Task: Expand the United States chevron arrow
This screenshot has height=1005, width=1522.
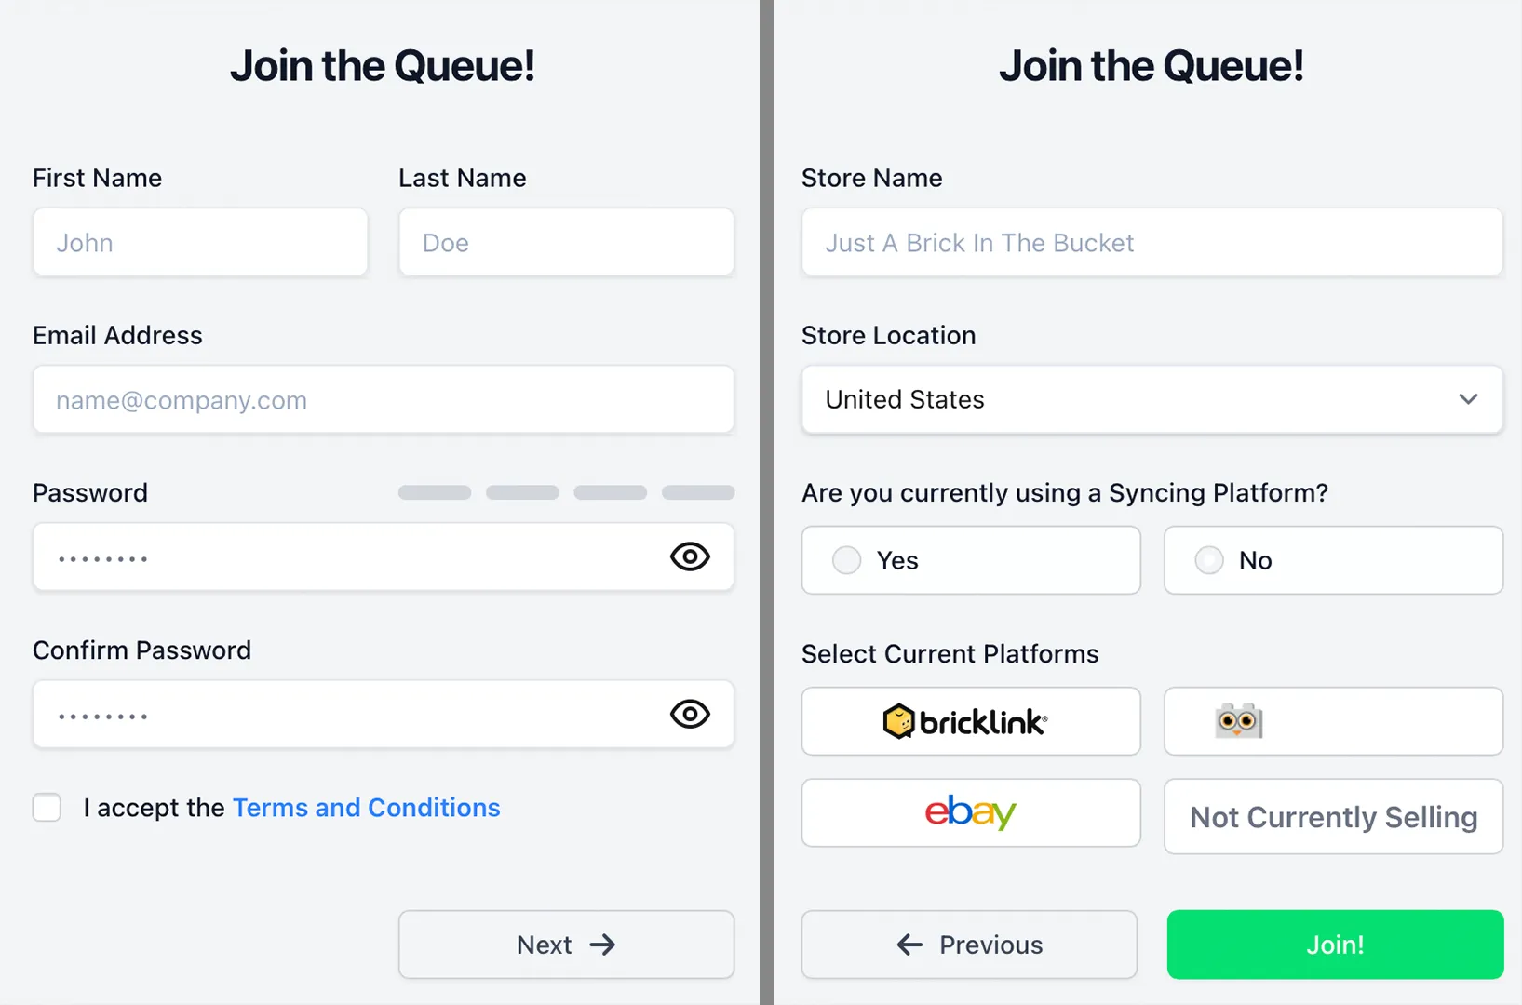Action: [1468, 399]
